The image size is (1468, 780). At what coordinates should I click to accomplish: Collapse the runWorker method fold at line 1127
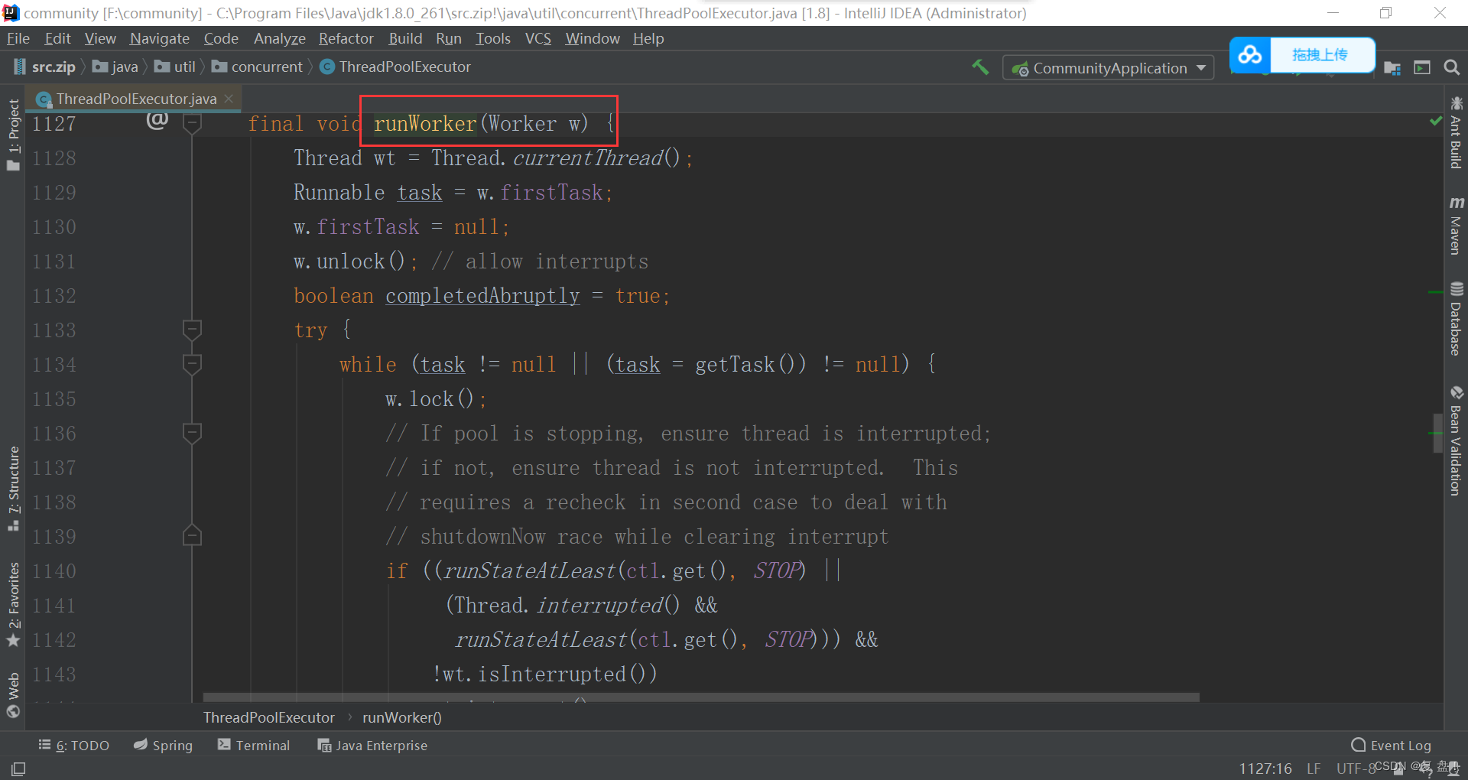tap(192, 123)
